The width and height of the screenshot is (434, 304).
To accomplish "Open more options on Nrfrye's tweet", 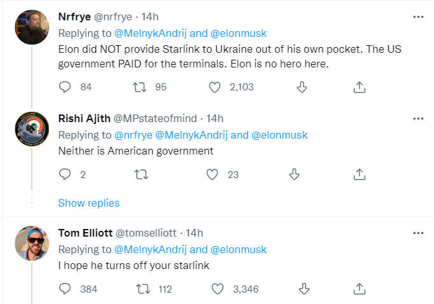I will point(418,17).
